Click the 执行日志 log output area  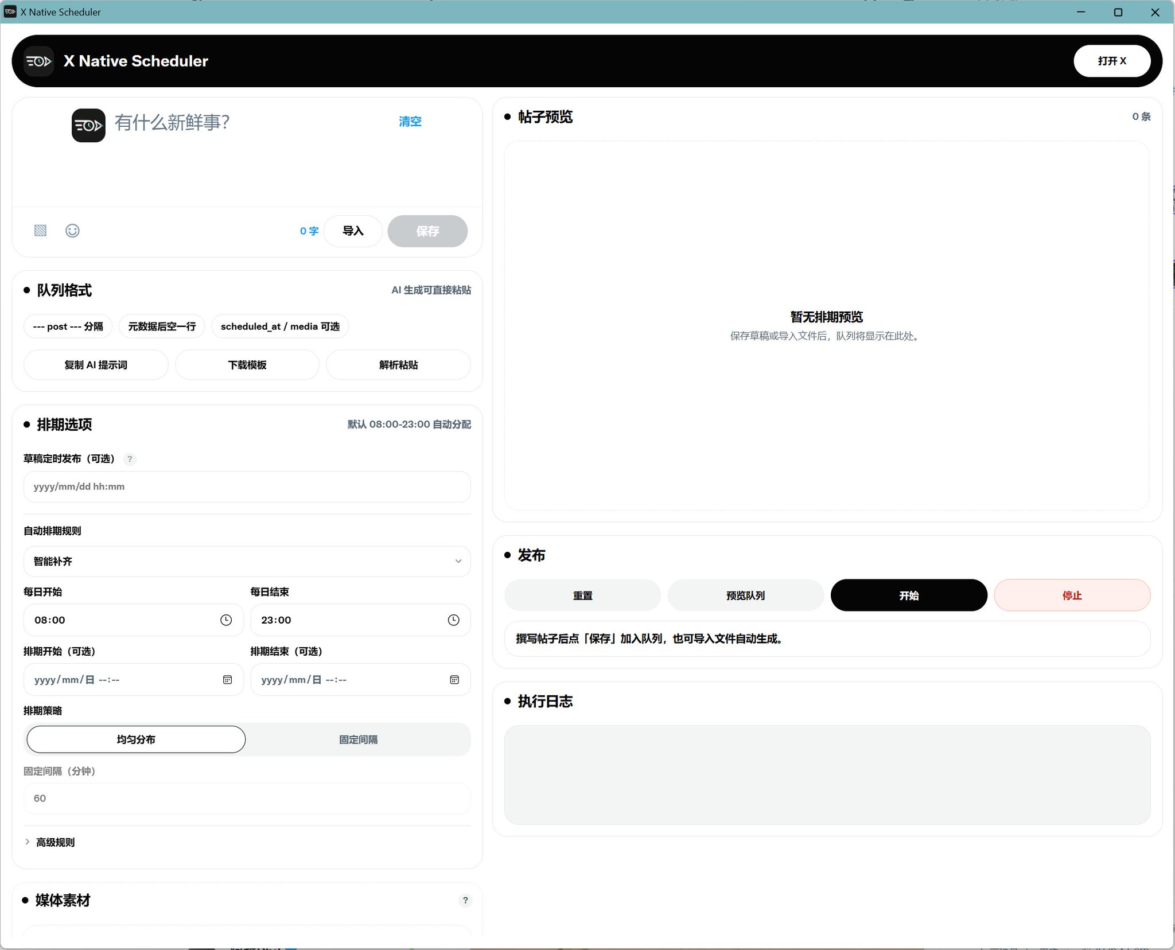pyautogui.click(x=827, y=775)
